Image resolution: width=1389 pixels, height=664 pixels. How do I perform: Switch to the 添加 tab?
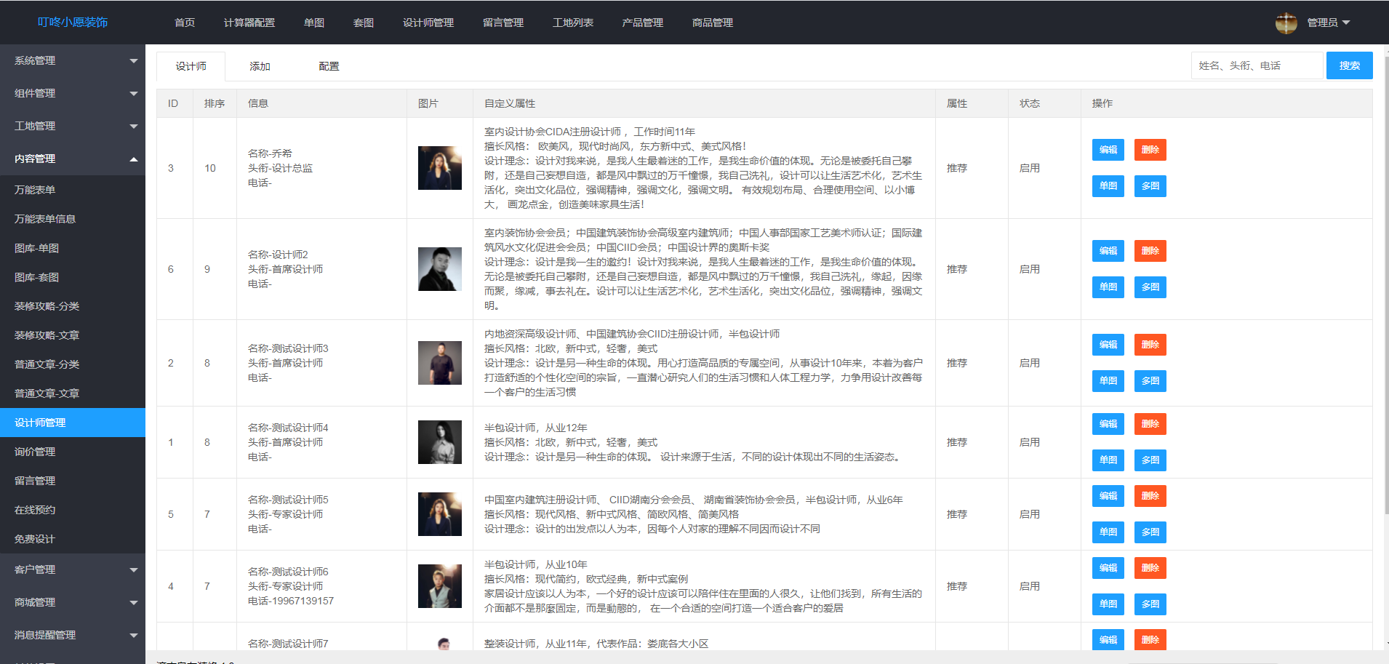pyautogui.click(x=260, y=66)
